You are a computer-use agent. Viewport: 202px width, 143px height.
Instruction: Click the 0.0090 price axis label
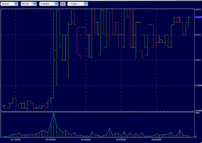click(198, 111)
